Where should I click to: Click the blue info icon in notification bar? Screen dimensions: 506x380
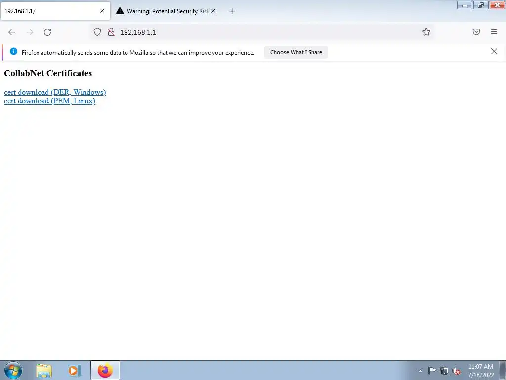13,51
